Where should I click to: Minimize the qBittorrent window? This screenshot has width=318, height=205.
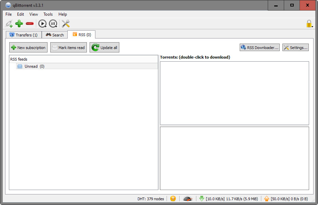pos(276,5)
